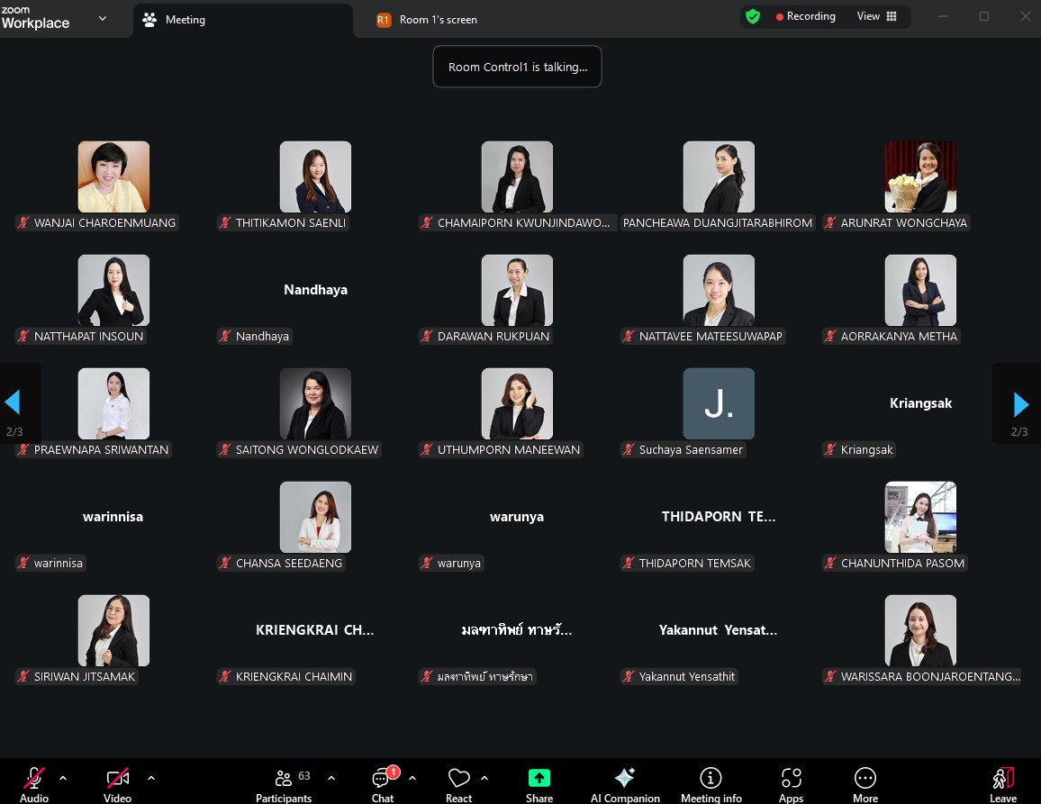Expand audio options arrow next to Audio
This screenshot has width=1041, height=804.
tap(63, 778)
